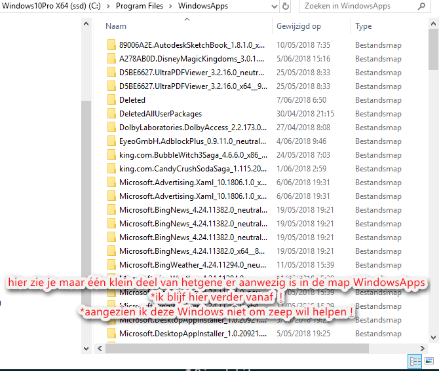
Task: Click name king.com.BubbleWitch3Saga_4.6.6.0_x86
Action: pyautogui.click(x=193, y=155)
